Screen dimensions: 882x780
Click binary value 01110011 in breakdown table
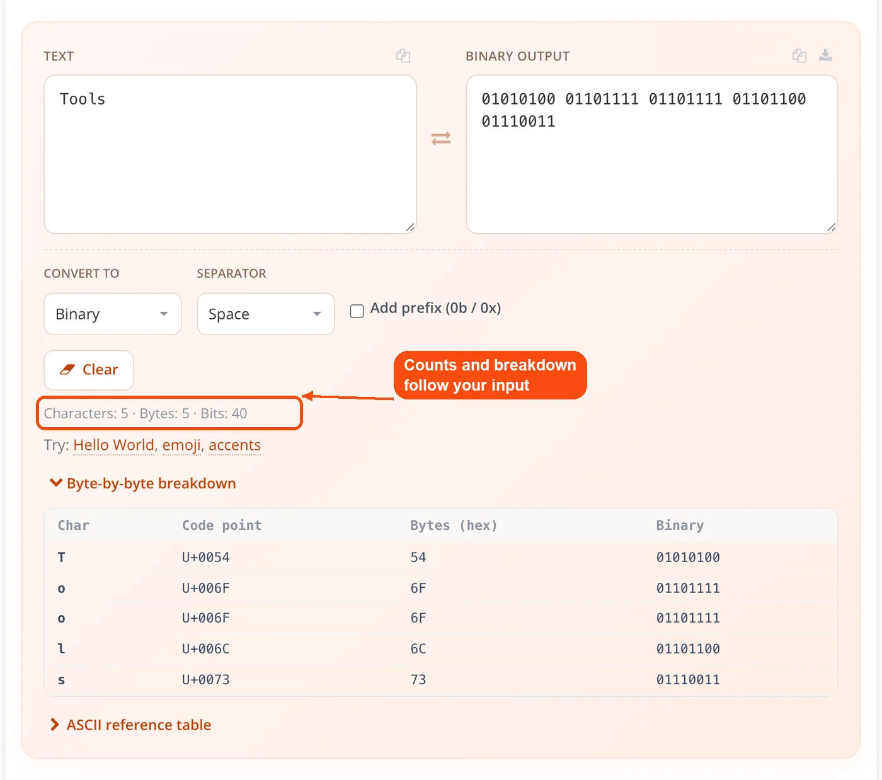pos(688,680)
